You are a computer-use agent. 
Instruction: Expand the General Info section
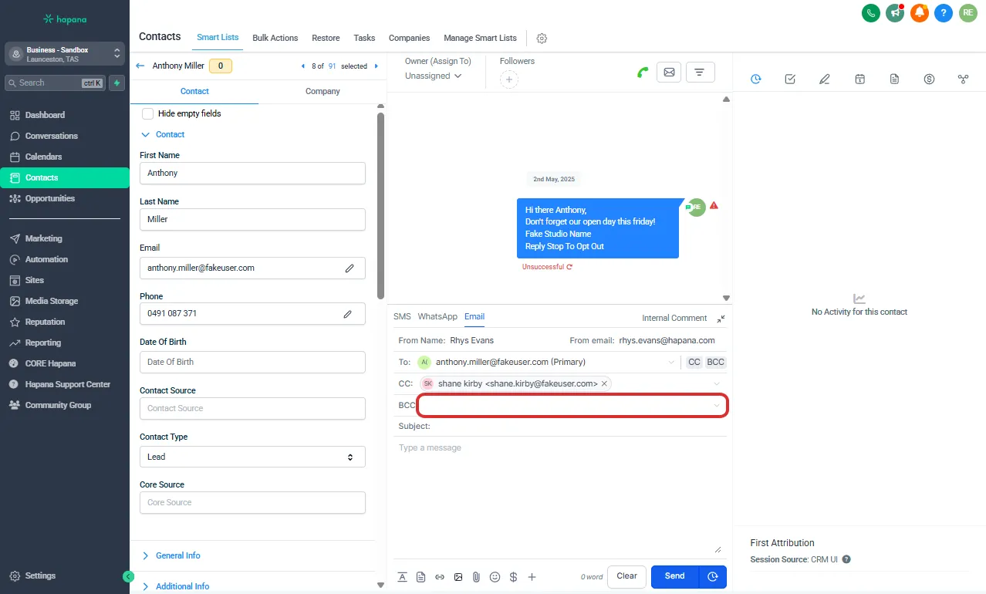(x=177, y=555)
